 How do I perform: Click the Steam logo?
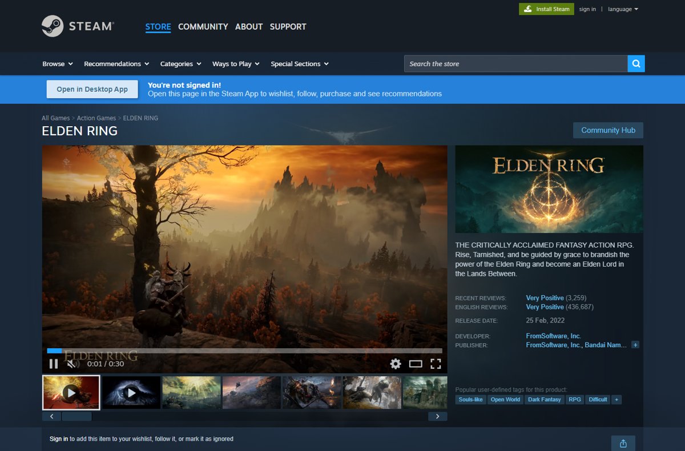(78, 26)
